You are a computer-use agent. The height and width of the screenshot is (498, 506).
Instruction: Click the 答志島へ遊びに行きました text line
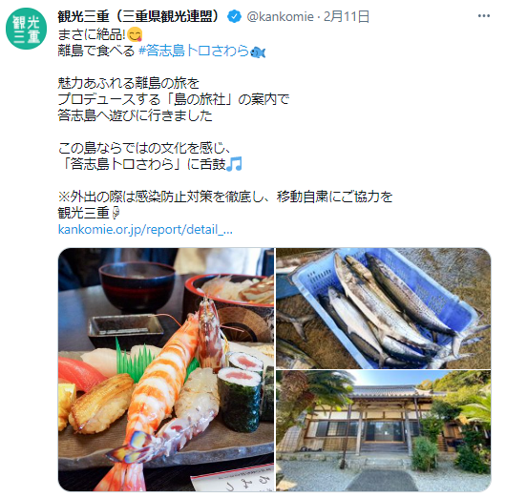pos(136,115)
